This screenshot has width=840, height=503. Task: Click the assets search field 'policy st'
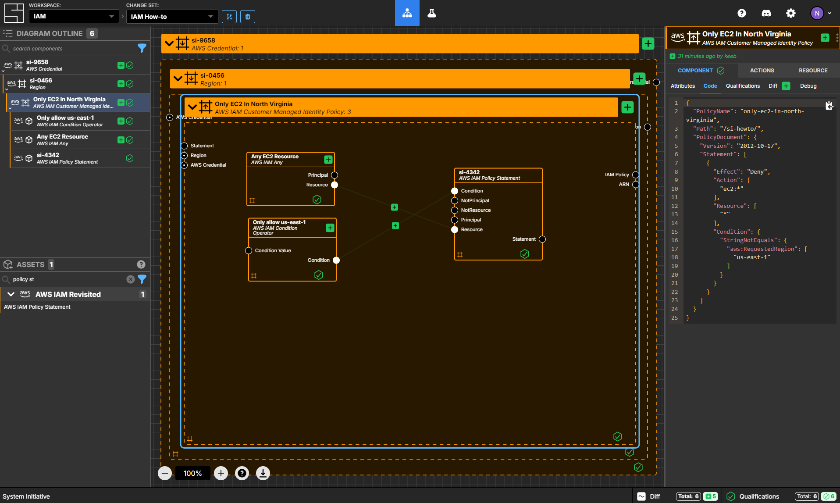[68, 279]
